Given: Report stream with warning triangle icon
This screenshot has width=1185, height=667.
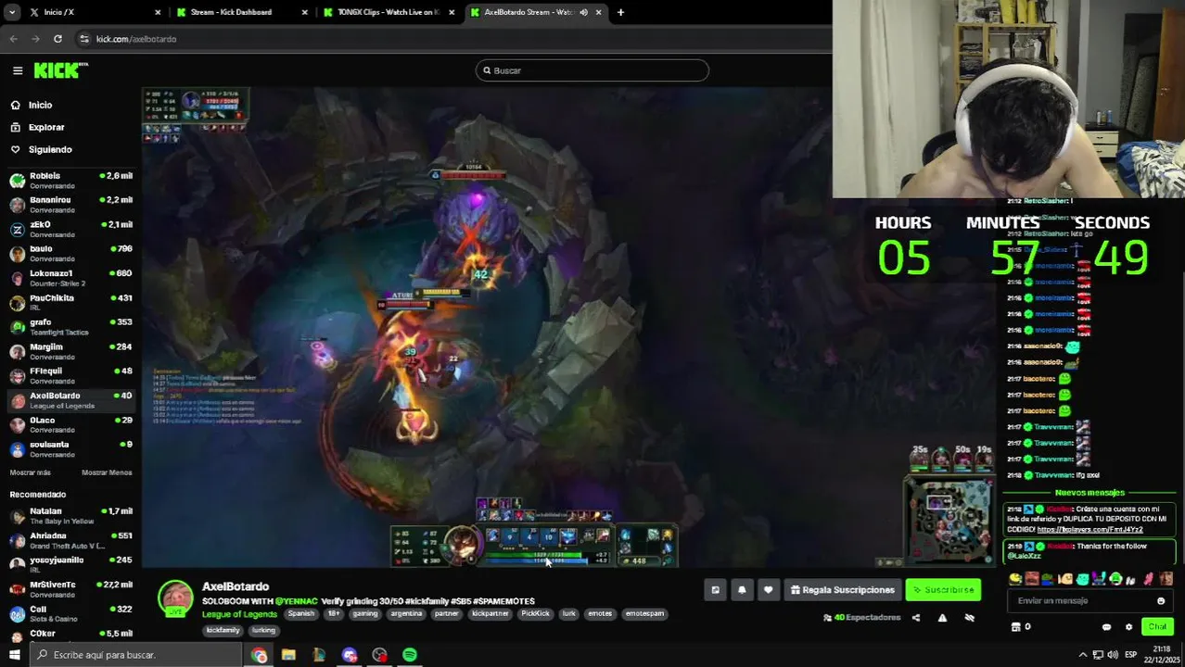Looking at the screenshot, I should [942, 618].
